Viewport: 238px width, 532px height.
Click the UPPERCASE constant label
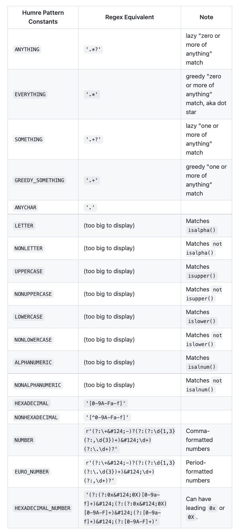(28, 271)
